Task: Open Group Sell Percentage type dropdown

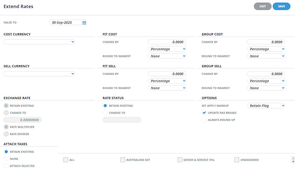Action: pos(266,81)
